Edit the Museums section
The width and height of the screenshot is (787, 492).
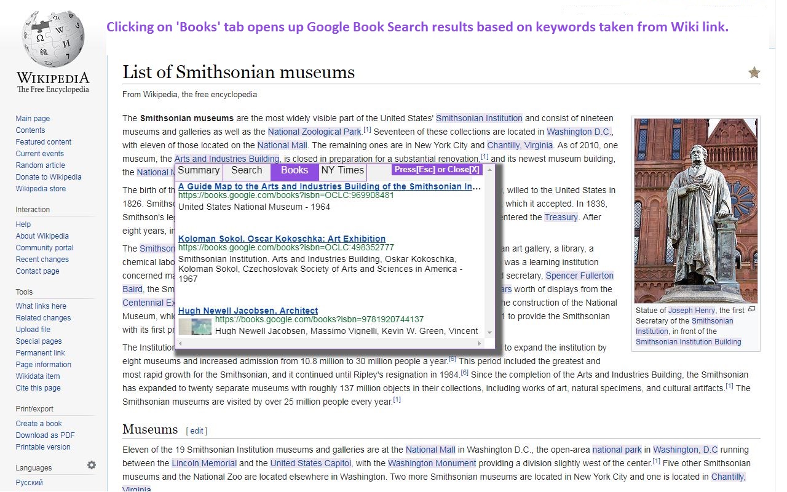pyautogui.click(x=196, y=431)
